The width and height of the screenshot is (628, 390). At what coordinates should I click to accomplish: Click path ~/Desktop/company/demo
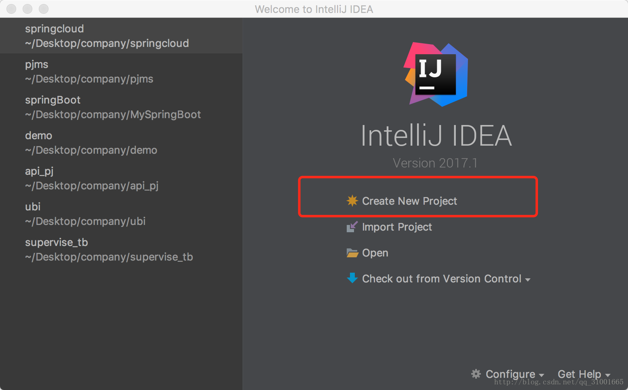tap(91, 150)
